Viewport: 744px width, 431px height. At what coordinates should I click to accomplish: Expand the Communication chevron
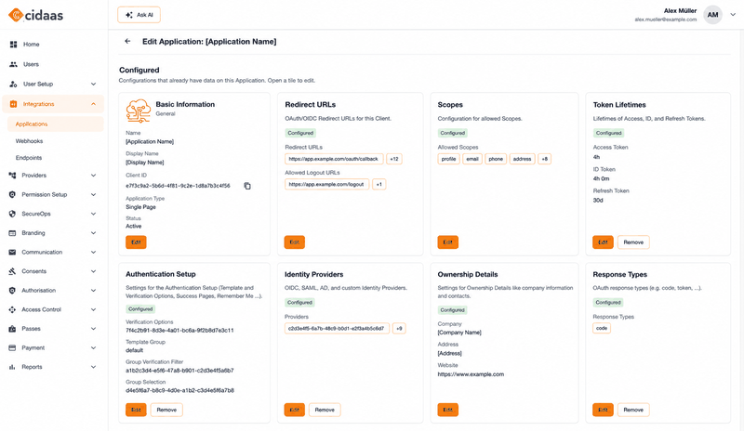94,253
